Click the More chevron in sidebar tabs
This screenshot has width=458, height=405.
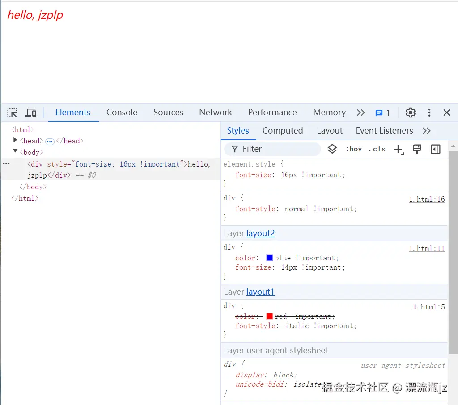pyautogui.click(x=427, y=130)
